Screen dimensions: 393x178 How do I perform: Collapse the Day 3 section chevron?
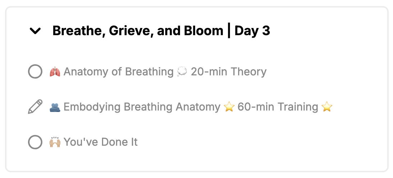(x=35, y=31)
